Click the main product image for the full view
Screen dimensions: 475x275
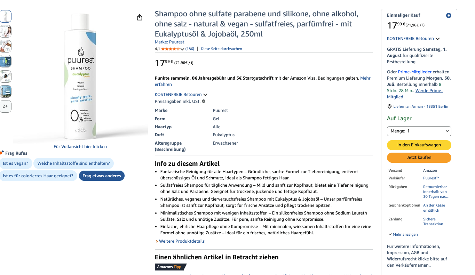point(80,76)
